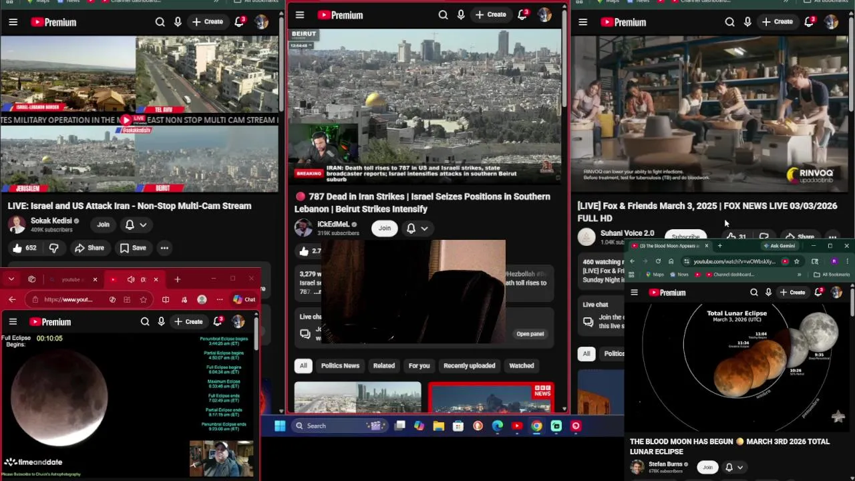
Task: Open Edge settings ellipsis menu
Action: 219,299
